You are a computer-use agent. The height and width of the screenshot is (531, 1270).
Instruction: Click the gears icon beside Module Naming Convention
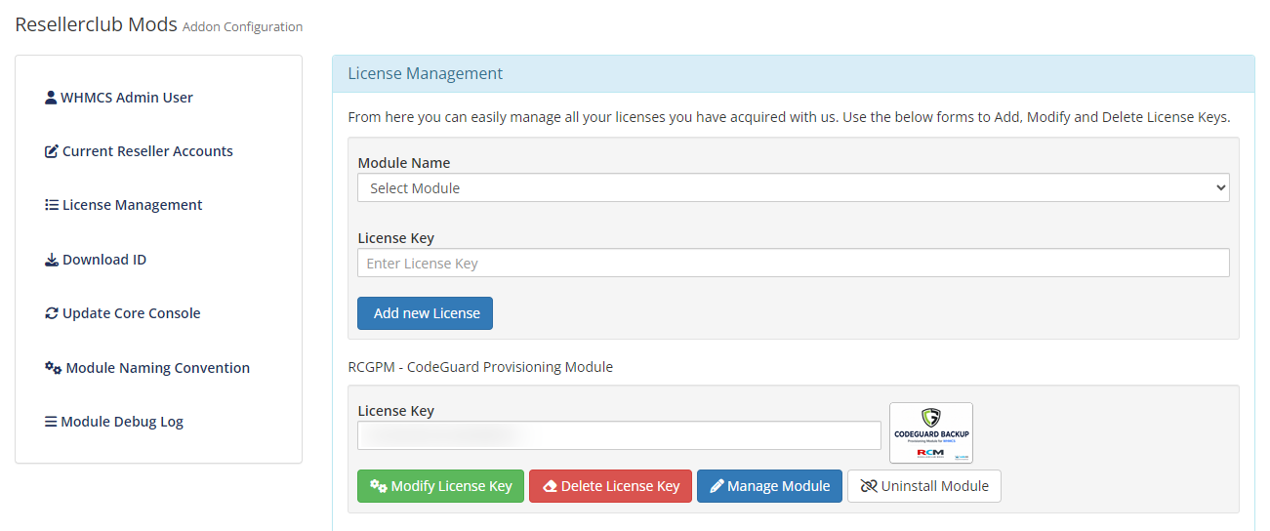(x=54, y=368)
